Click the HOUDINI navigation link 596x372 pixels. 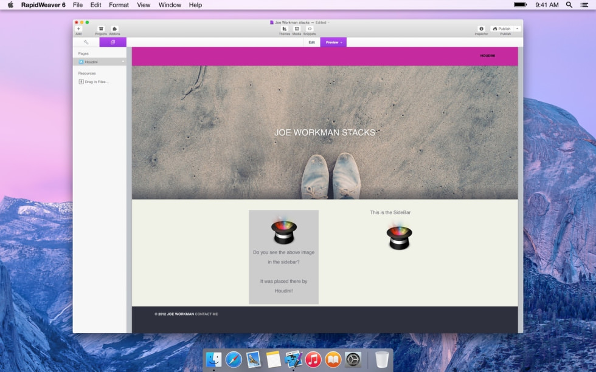[x=488, y=56]
